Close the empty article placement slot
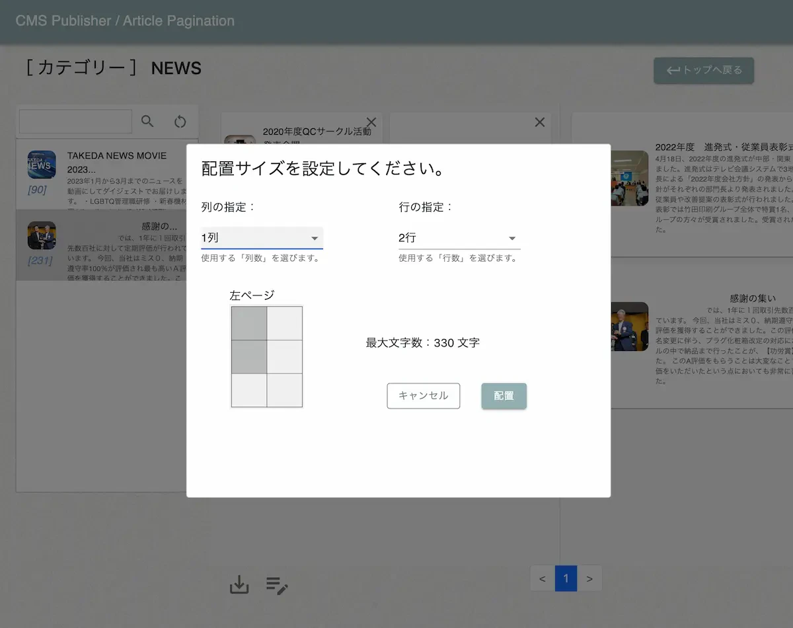Viewport: 793px width, 628px height. (x=539, y=122)
